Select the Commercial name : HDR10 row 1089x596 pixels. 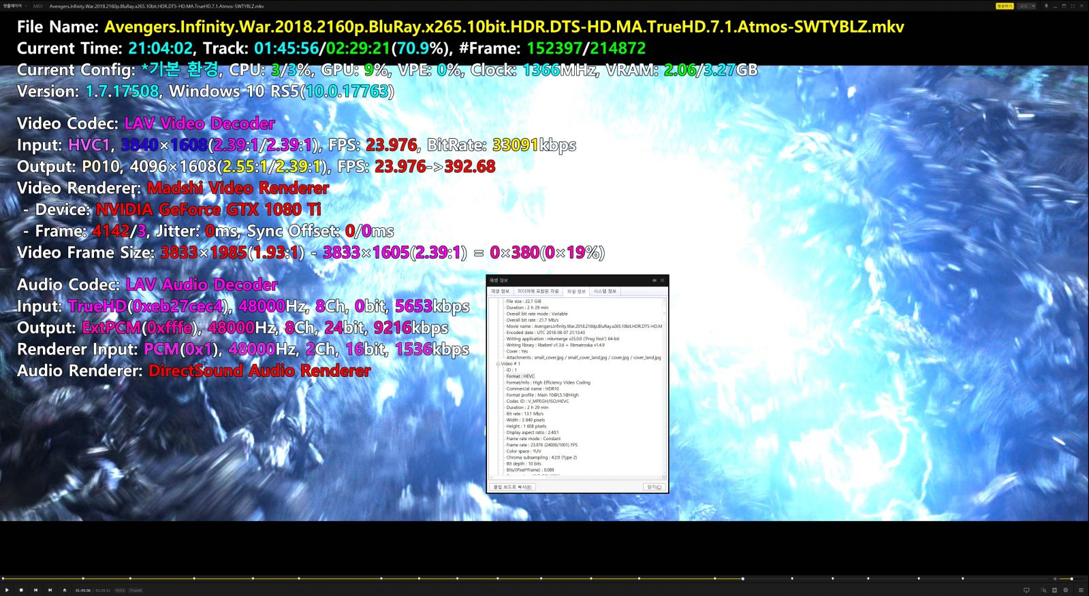(x=532, y=389)
